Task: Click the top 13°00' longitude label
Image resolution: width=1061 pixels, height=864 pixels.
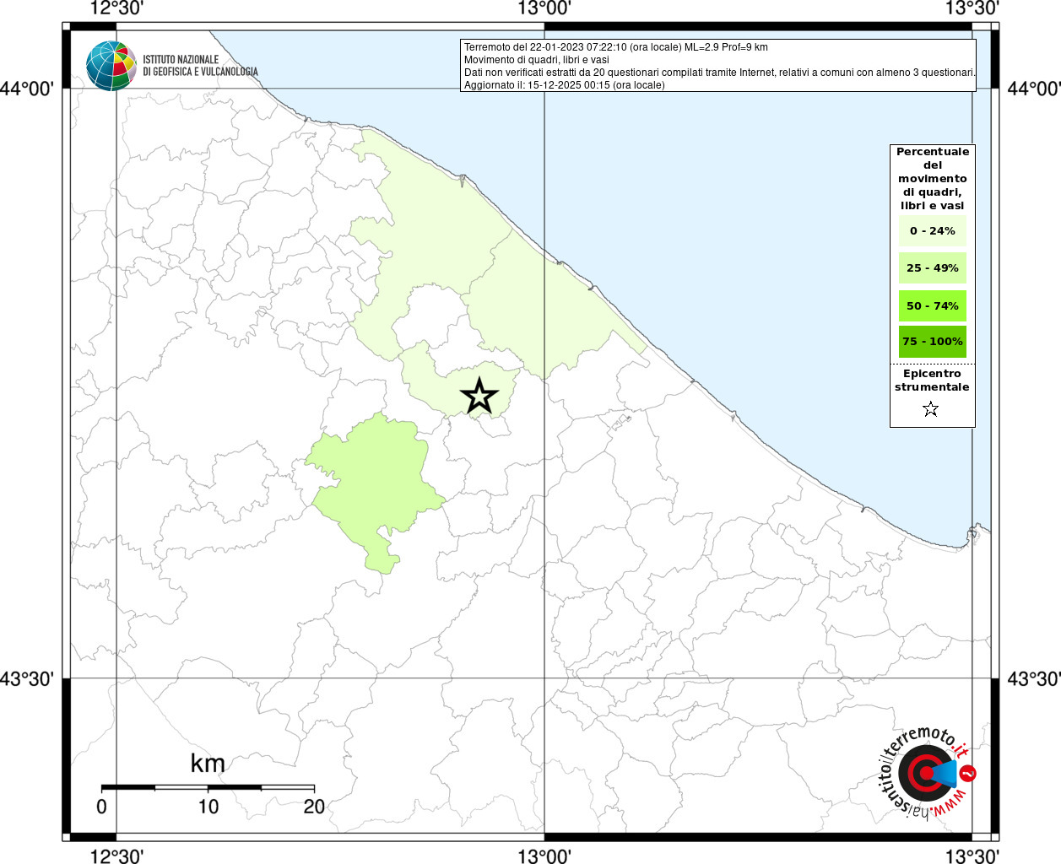Action: (x=544, y=8)
